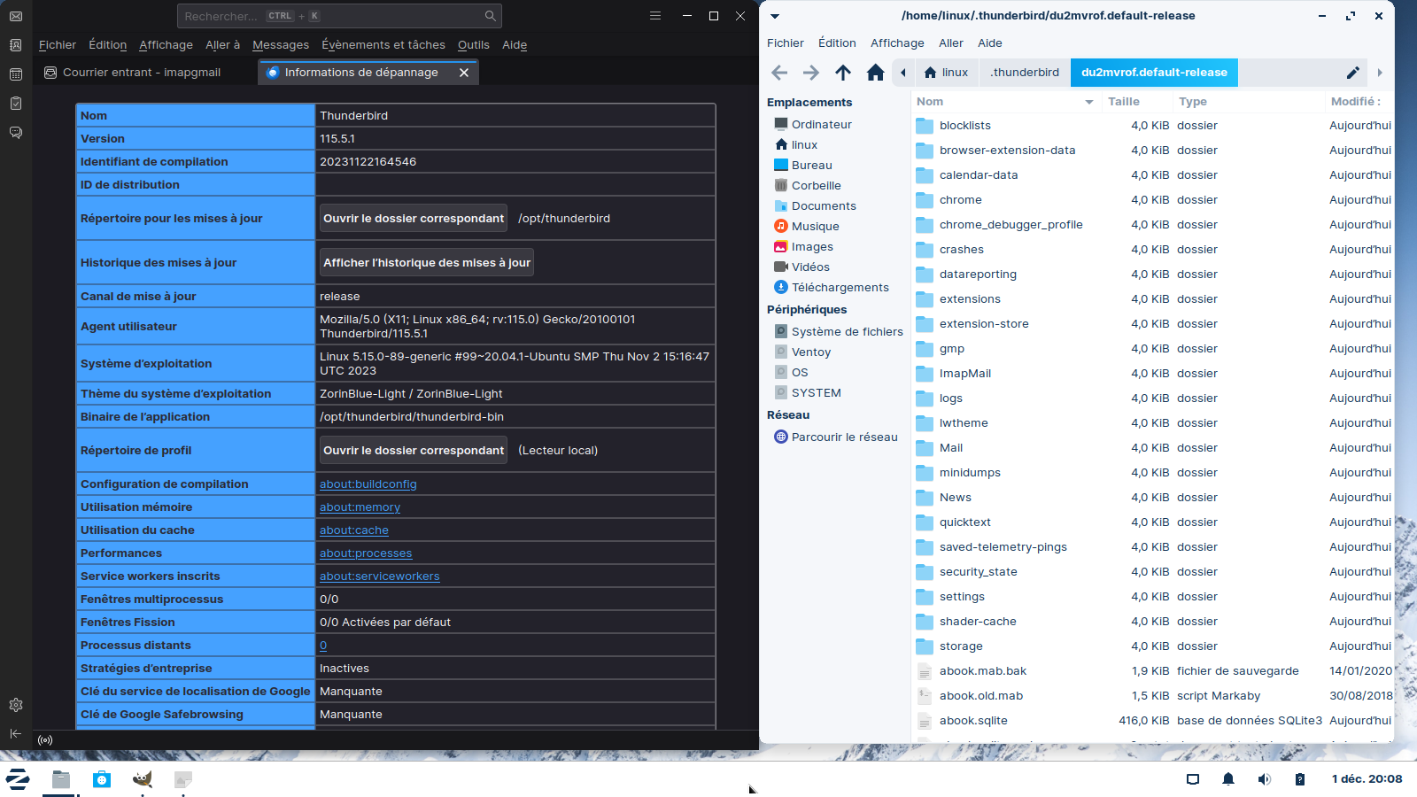Open Affichage menu in Thunderbird
The image size is (1417, 797).
[166, 45]
